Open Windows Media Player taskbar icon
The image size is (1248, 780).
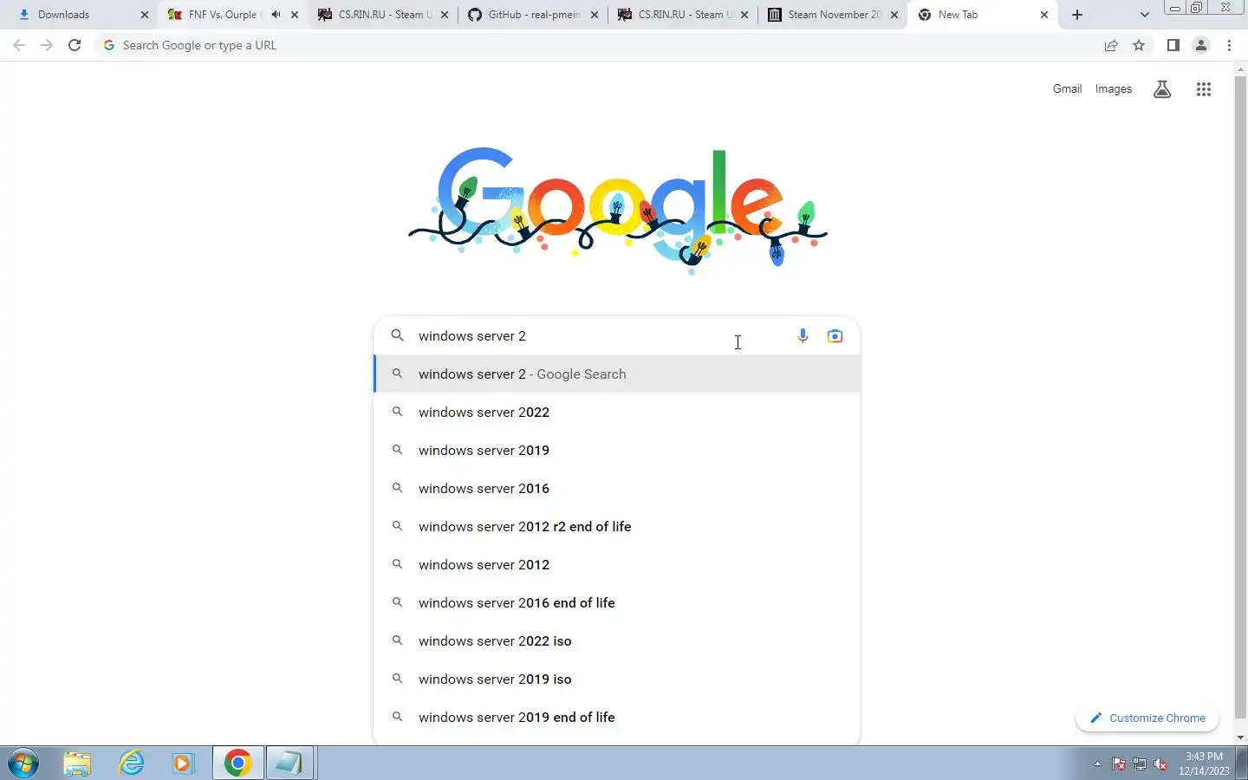point(183,764)
